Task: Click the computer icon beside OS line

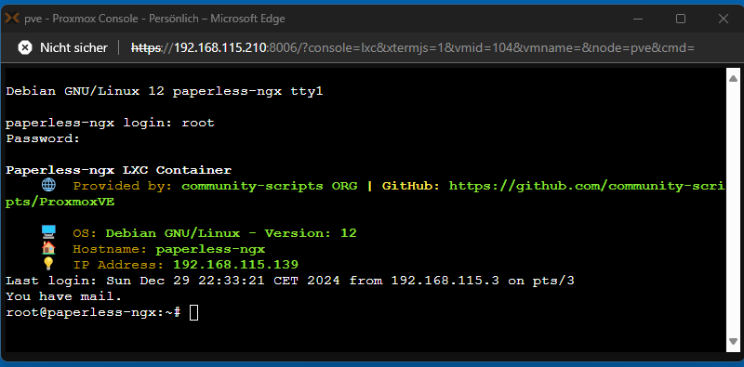Action: pos(48,232)
